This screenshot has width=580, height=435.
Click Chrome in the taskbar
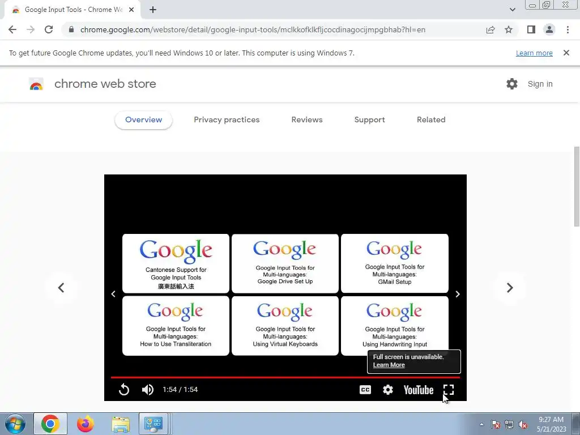[x=50, y=424]
